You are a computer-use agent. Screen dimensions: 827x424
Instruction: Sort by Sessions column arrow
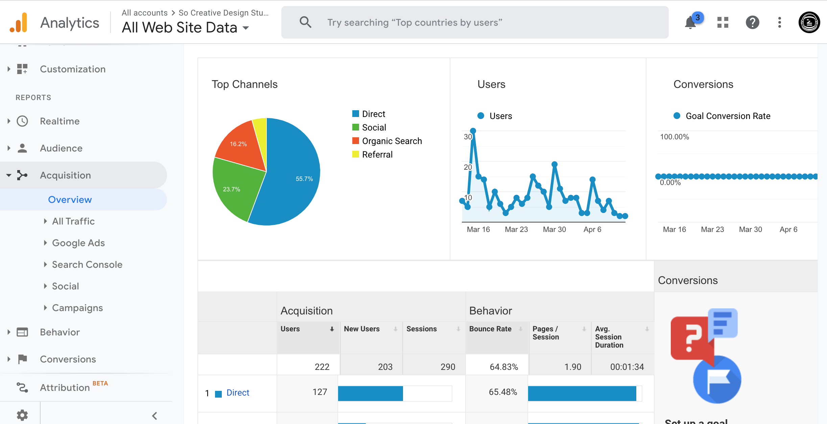coord(458,329)
